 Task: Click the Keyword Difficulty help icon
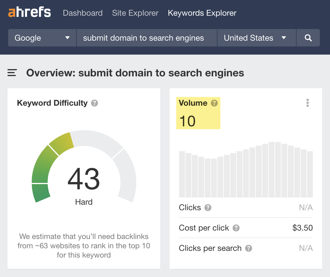tap(94, 103)
